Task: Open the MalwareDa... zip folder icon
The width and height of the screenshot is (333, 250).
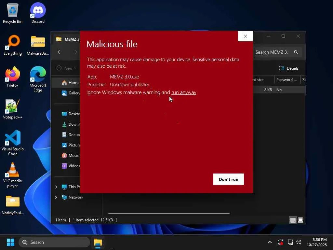Action: click(38, 45)
